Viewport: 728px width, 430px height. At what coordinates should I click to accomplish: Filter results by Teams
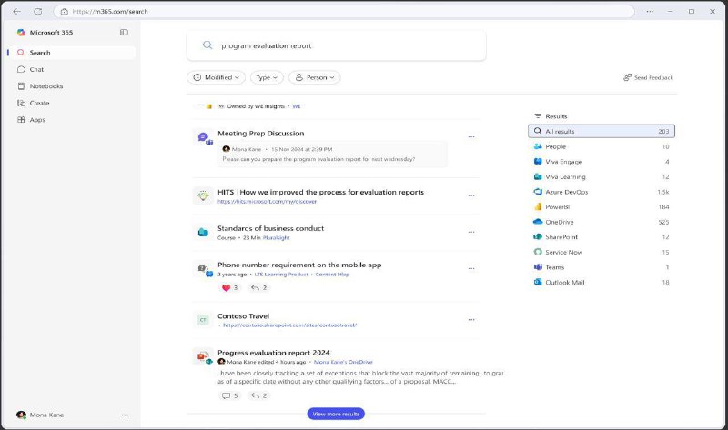(x=602, y=267)
